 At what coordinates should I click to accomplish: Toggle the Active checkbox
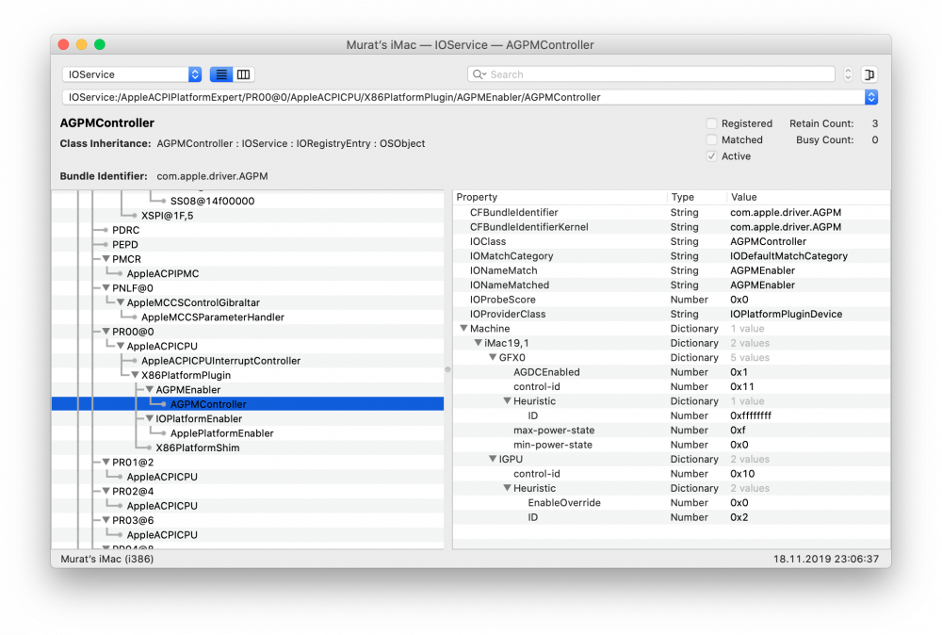(x=712, y=156)
